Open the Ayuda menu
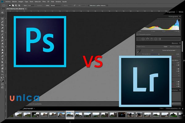 pos(64,2)
